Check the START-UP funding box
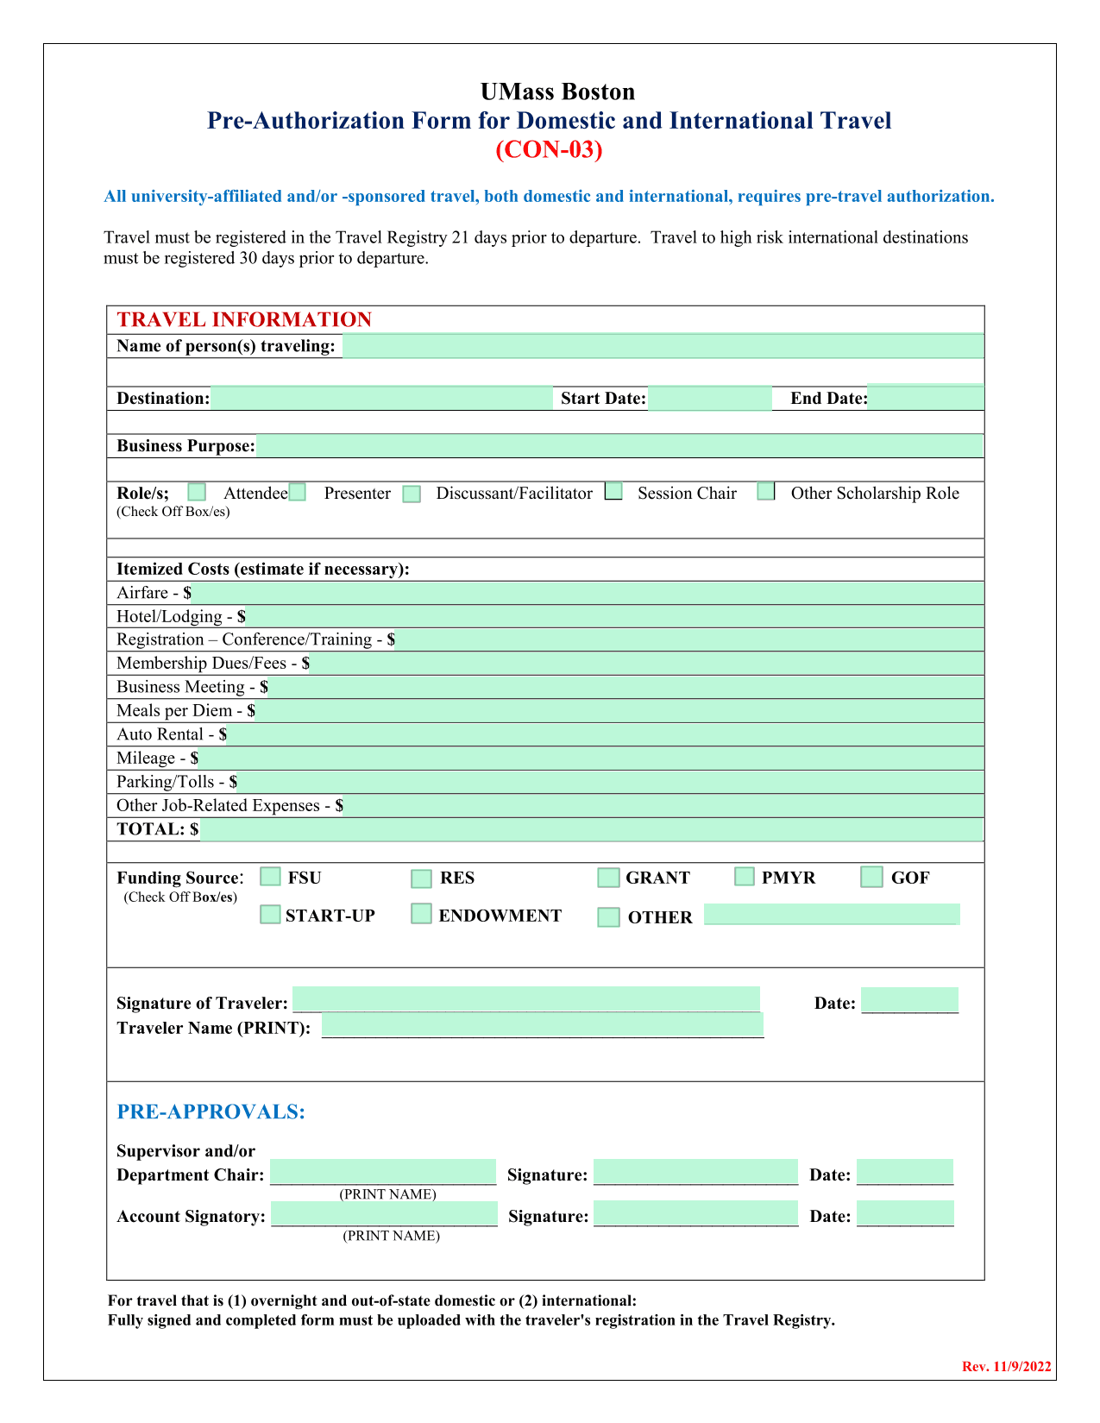 [271, 914]
